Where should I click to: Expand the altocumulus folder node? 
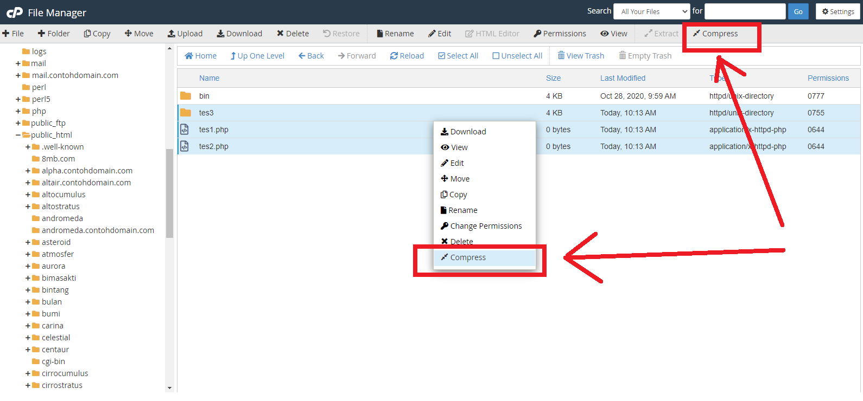tap(28, 195)
